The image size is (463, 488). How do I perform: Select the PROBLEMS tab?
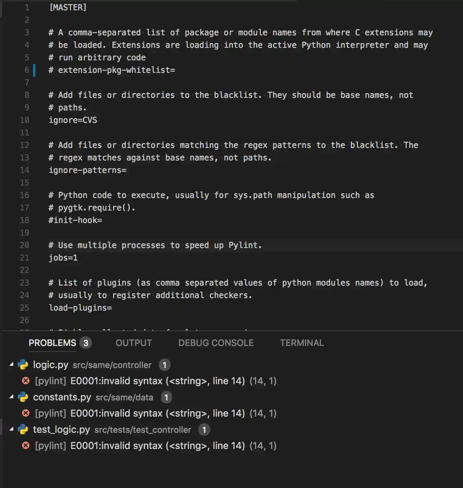pyautogui.click(x=53, y=343)
